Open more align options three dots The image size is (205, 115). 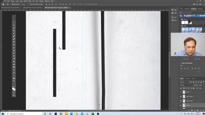[199, 72]
